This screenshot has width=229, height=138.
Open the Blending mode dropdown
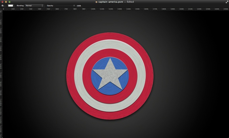35,6
